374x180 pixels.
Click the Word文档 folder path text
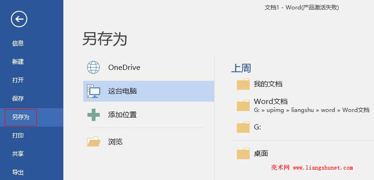tap(312, 110)
